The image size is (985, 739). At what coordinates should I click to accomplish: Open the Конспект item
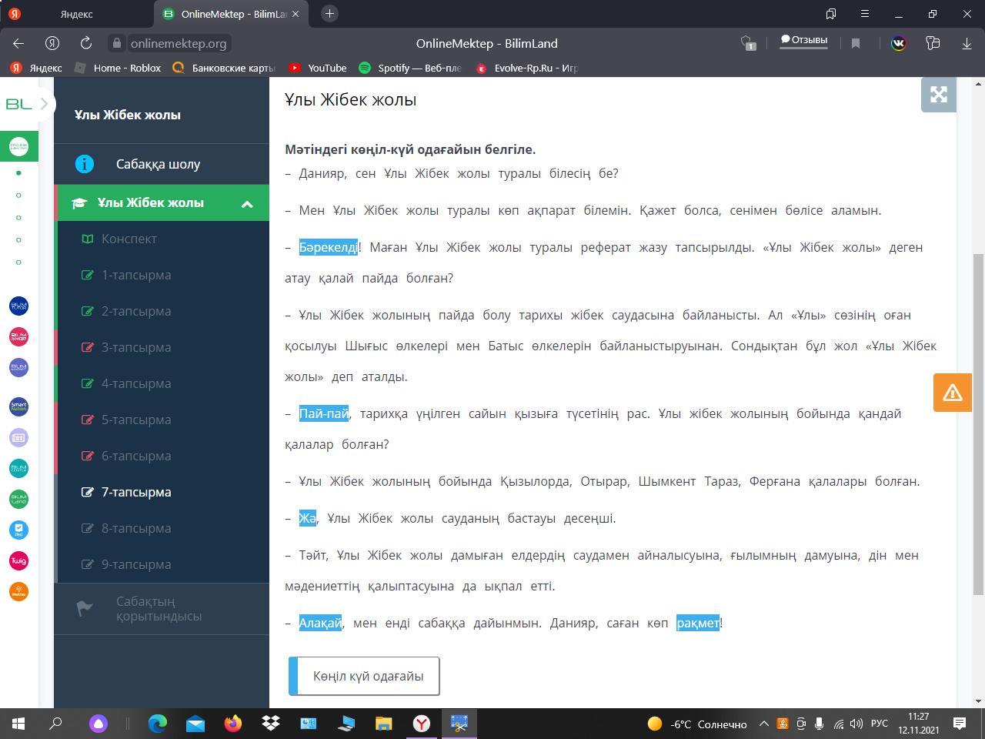[129, 239]
